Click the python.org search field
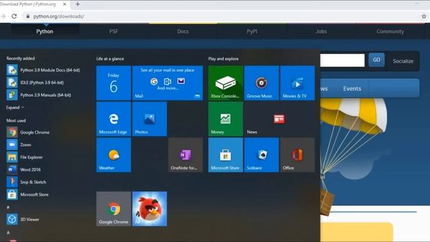Viewport: 430px width, 242px height. (x=343, y=60)
